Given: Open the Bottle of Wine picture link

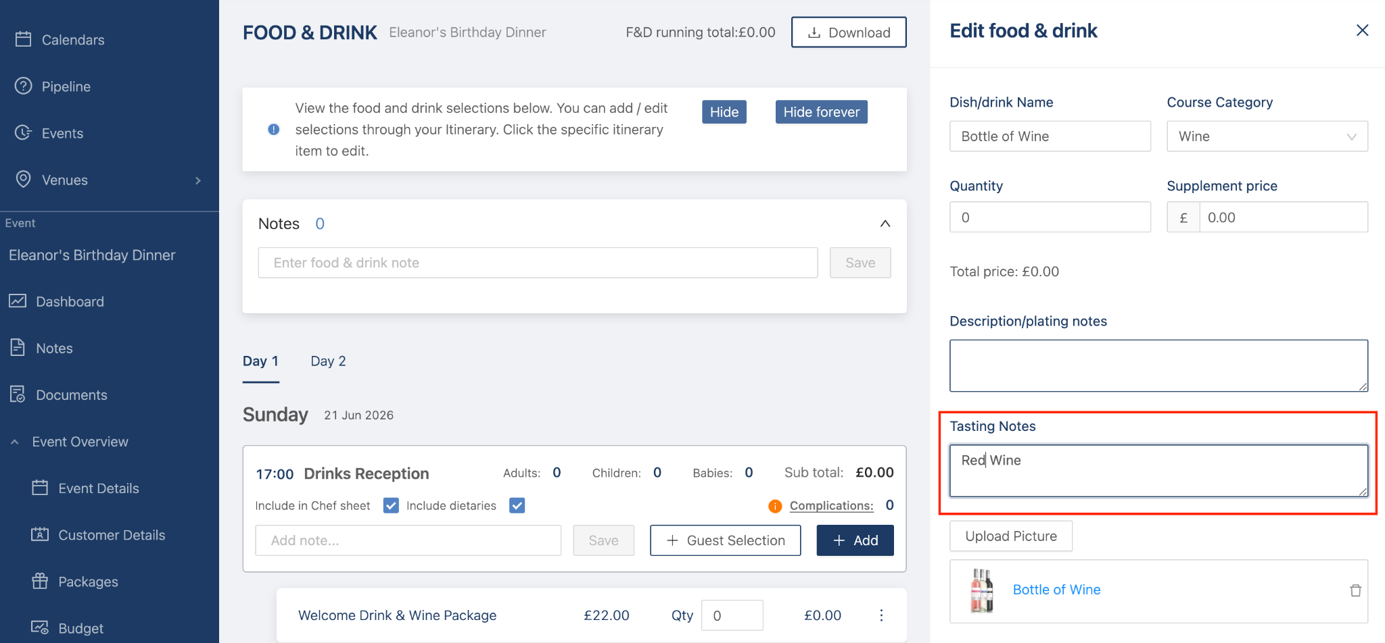Looking at the screenshot, I should (x=1056, y=590).
